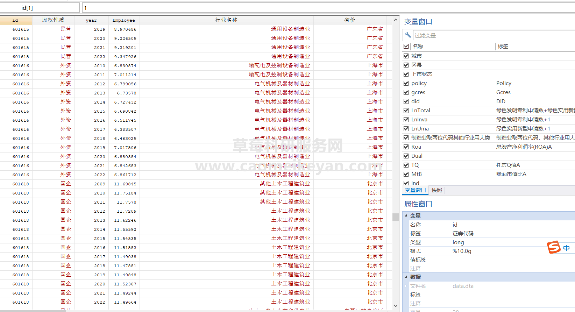Viewport: 575px width, 312px height.
Task: Click the data grid scroll-up arrow
Action: tap(396, 20)
